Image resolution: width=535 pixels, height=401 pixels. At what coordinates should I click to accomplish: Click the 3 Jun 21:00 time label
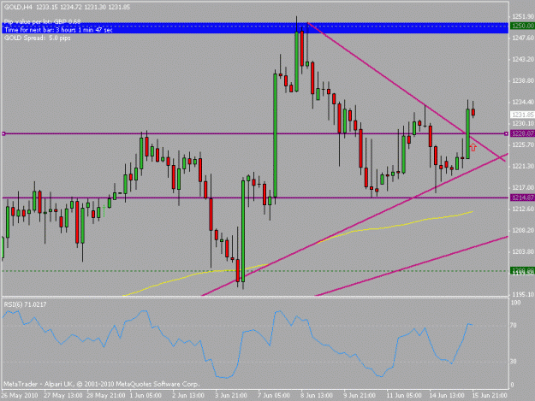231,396
